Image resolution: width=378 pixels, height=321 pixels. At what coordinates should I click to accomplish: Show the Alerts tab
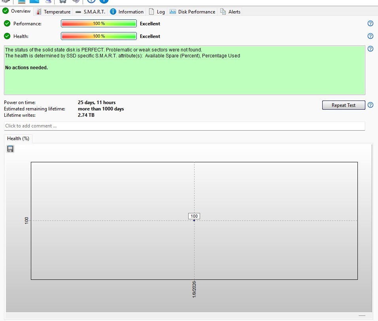click(231, 11)
